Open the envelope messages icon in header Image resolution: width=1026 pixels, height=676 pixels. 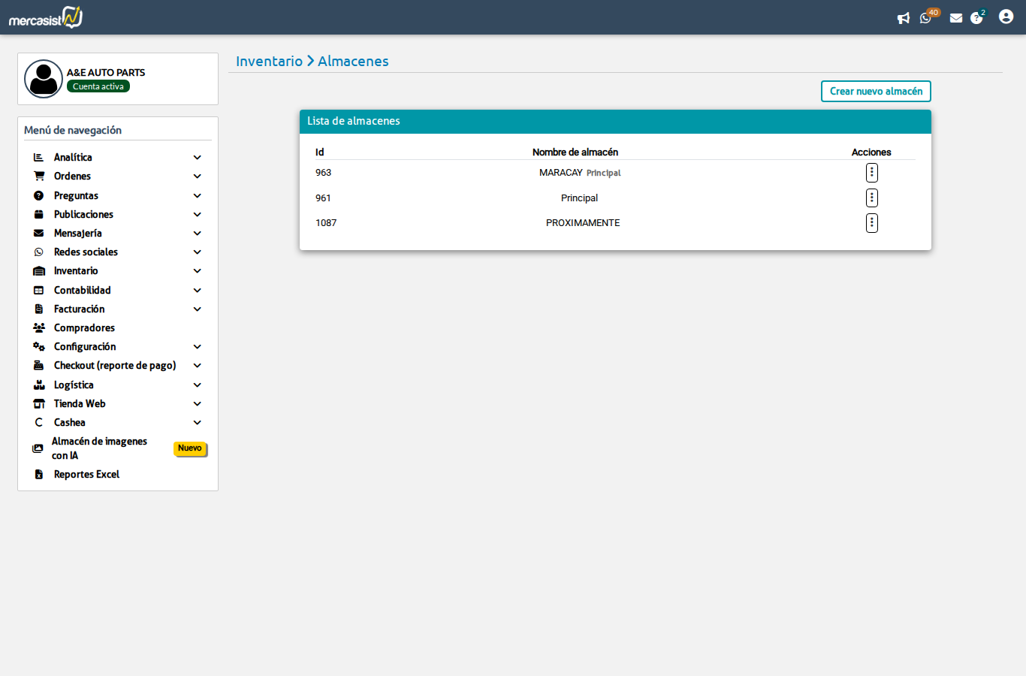[956, 18]
